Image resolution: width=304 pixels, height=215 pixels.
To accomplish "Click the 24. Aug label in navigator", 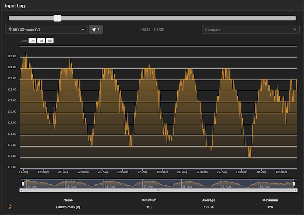I will click(32, 187).
